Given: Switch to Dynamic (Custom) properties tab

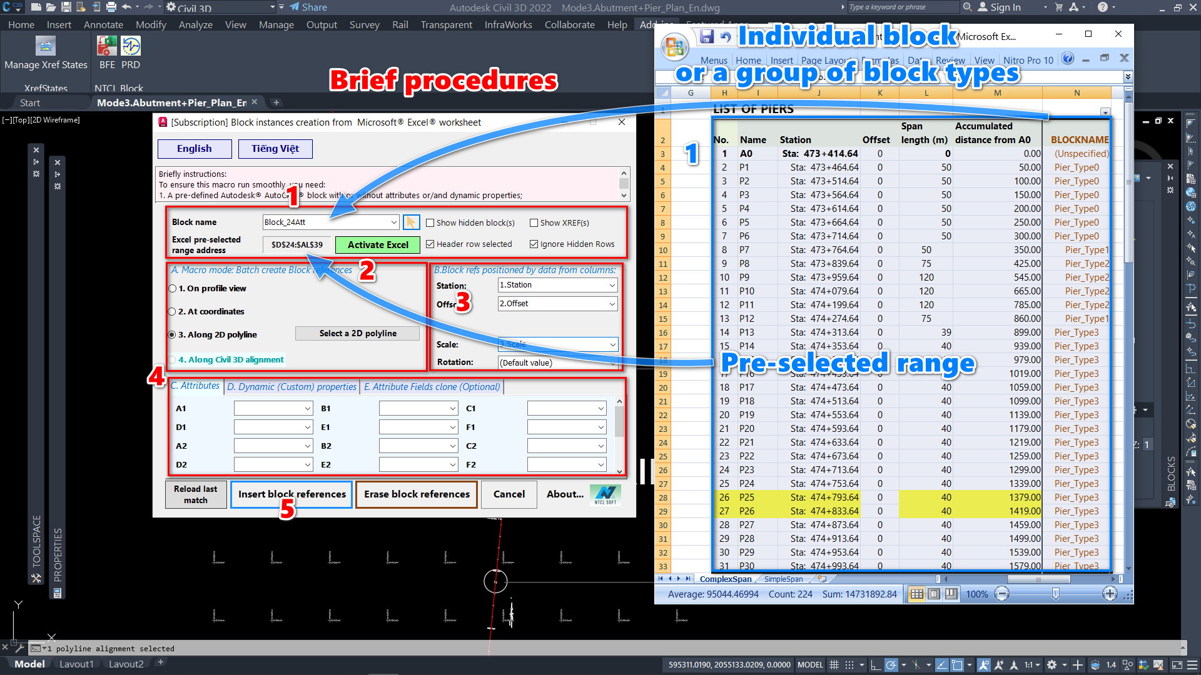Looking at the screenshot, I should 291,387.
